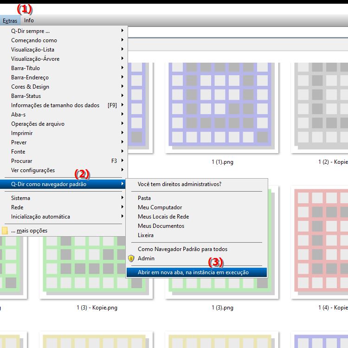Open the Info menu
Image resolution: width=348 pixels, height=348 pixels.
coord(29,20)
